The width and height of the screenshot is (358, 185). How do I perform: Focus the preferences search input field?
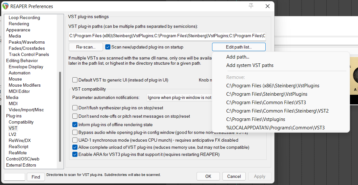pos(15,177)
